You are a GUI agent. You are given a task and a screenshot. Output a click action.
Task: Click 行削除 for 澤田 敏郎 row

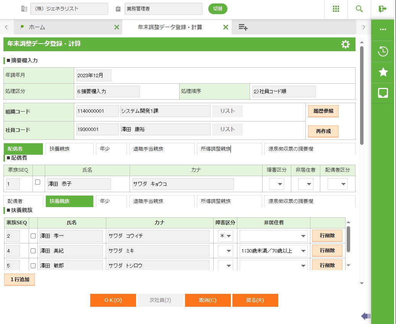[327, 265]
